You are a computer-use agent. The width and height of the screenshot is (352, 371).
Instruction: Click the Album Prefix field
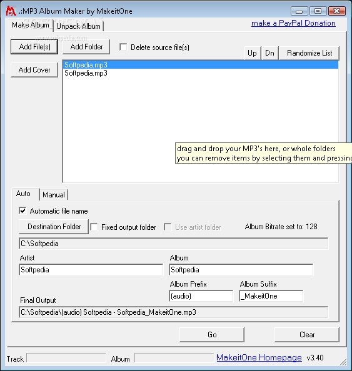tap(201, 296)
